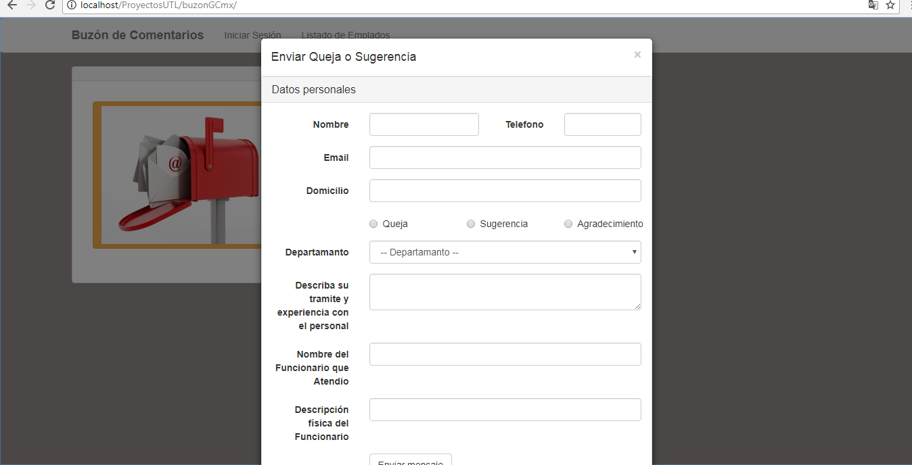The image size is (912, 465).
Task: Select the Queja radio button
Action: [373, 224]
